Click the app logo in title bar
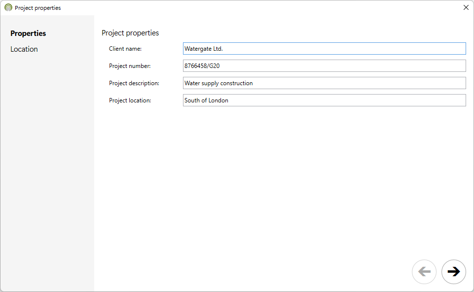This screenshot has width=474, height=292. (8, 7)
